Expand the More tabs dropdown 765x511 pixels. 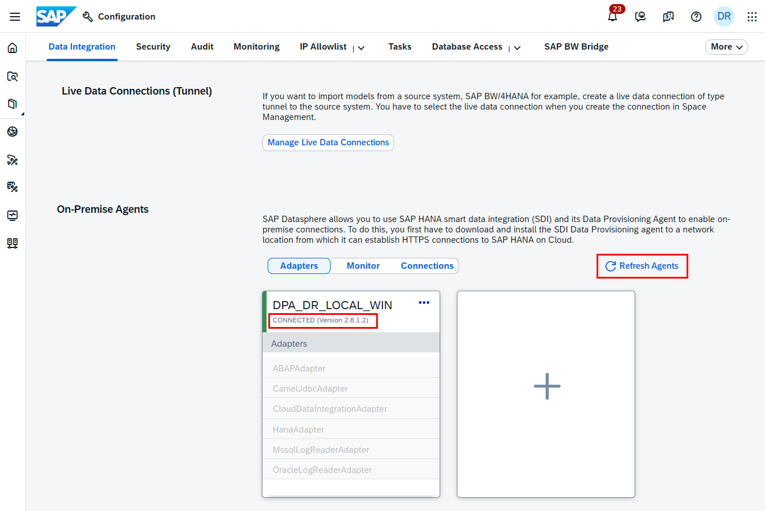tap(726, 47)
